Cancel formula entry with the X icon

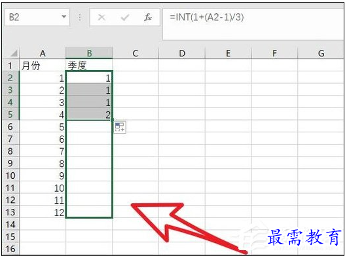click(x=101, y=17)
